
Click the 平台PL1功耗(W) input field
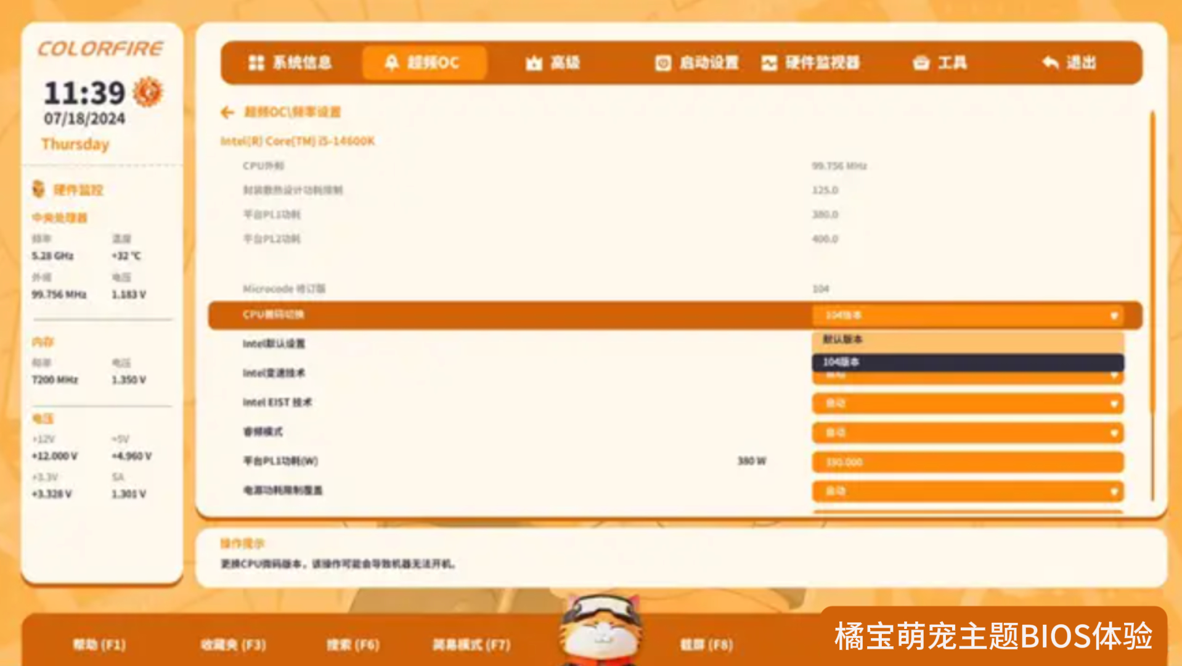[x=968, y=462]
